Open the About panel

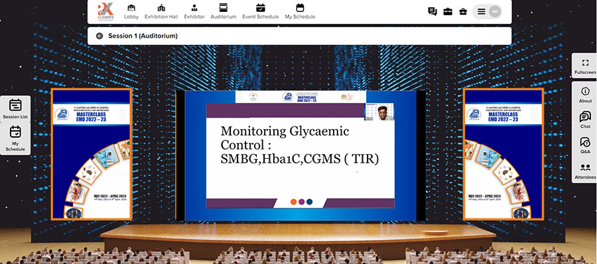[x=585, y=95]
